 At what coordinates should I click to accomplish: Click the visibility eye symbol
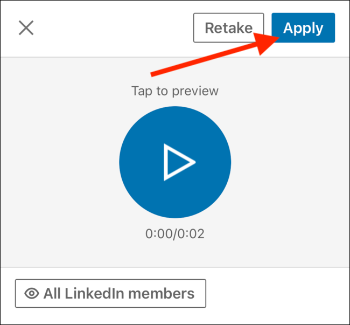tap(32, 294)
